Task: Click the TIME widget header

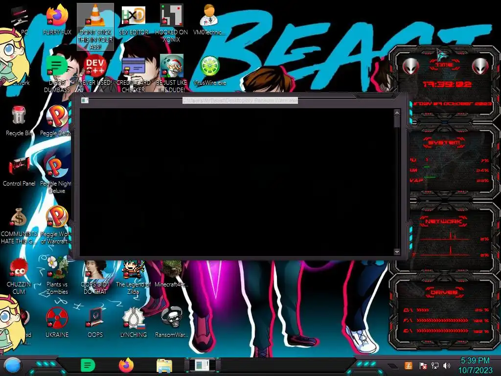Action: pyautogui.click(x=444, y=65)
